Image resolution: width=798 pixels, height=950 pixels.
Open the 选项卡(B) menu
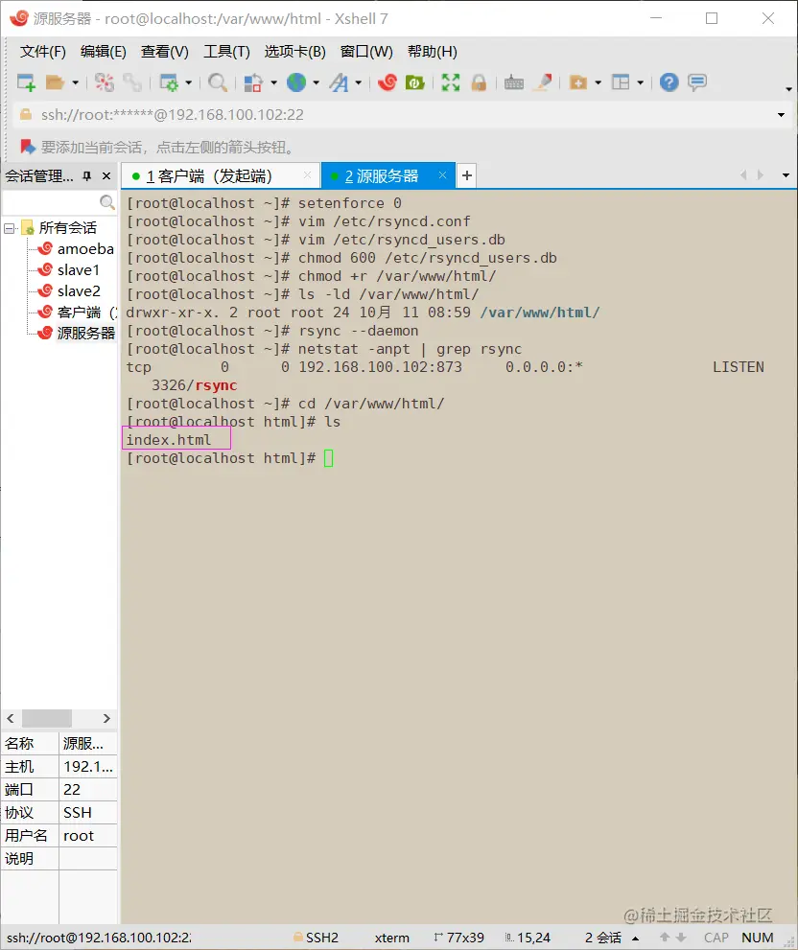[294, 52]
